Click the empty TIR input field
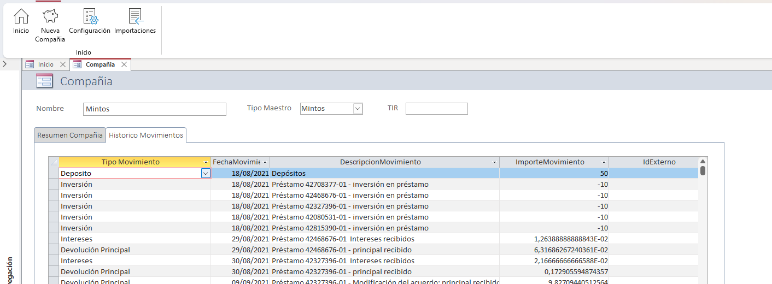Screen dimensions: 772x284 pos(436,109)
